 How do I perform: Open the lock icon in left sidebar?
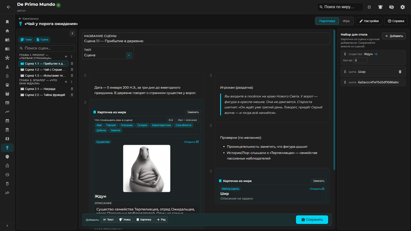[x=7, y=165]
